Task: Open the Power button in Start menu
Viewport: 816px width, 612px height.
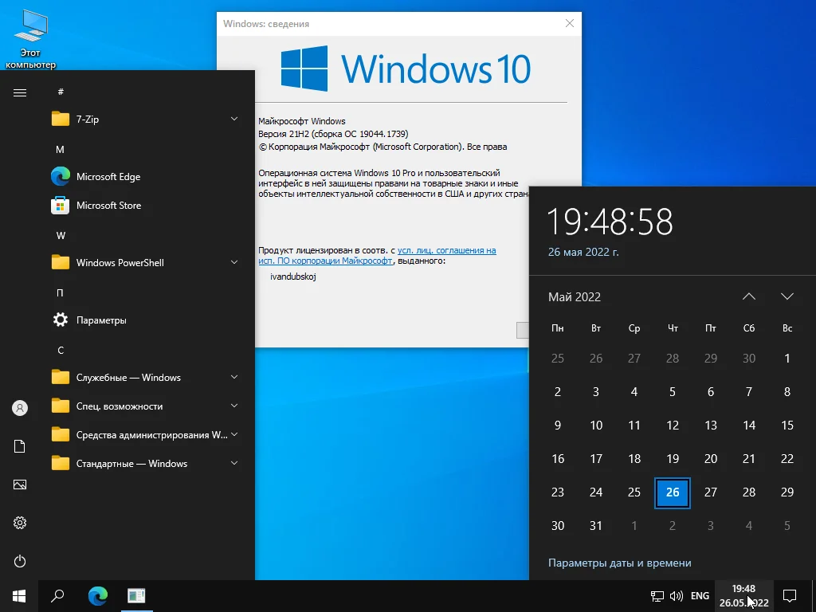Action: pyautogui.click(x=20, y=561)
